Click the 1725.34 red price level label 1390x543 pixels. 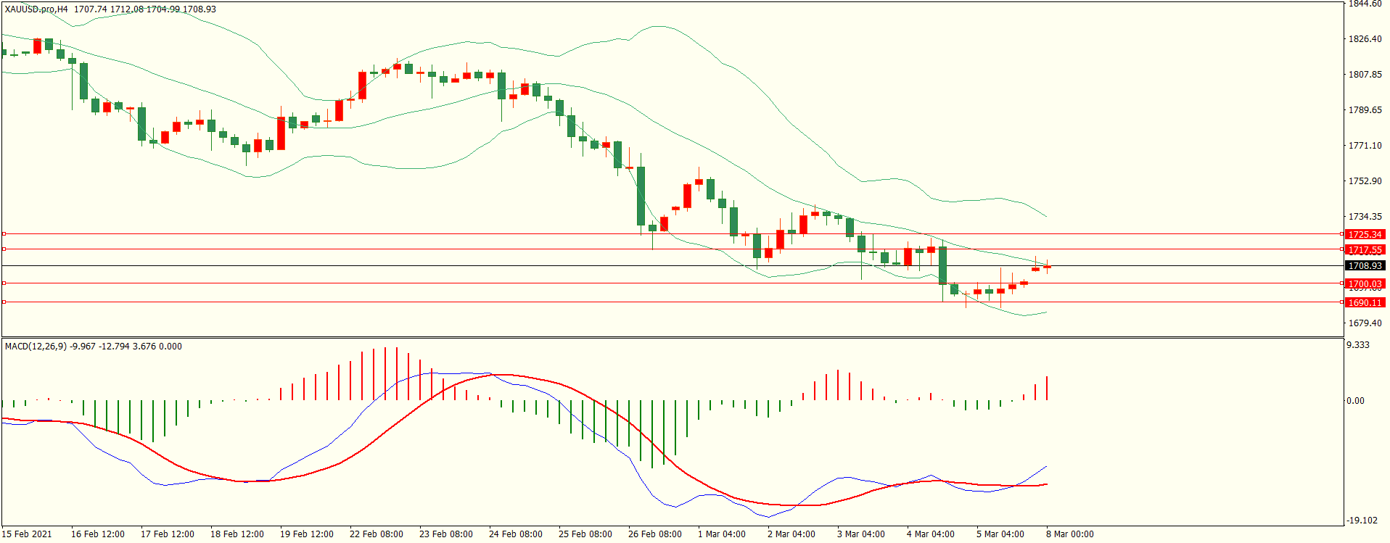point(1365,234)
